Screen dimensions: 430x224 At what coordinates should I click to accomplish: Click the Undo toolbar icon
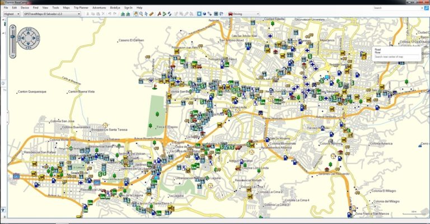pos(110,13)
